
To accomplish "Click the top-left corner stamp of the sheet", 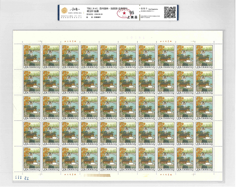I will [32, 57].
